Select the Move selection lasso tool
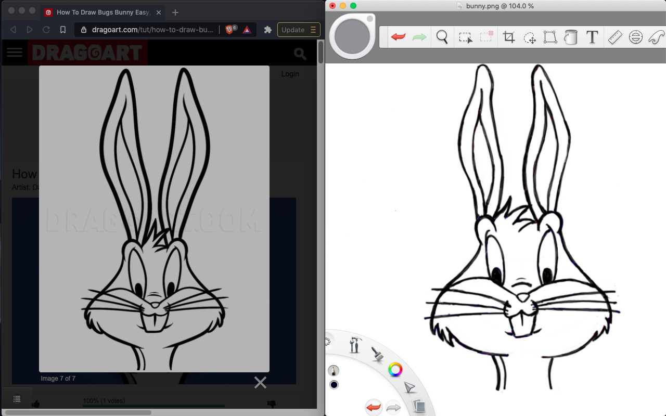The height and width of the screenshot is (416, 666). [530, 37]
